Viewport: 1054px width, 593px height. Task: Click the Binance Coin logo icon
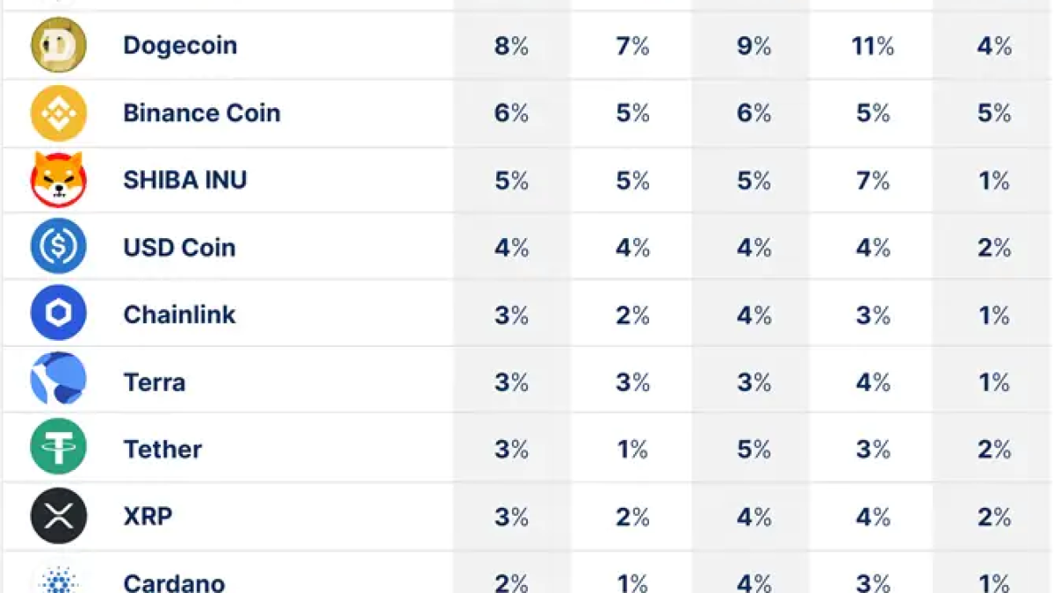[59, 112]
